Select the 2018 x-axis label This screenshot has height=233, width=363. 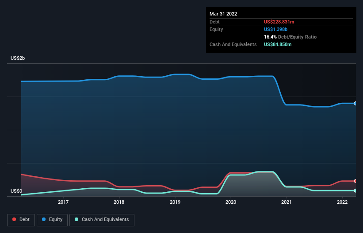coord(119,202)
